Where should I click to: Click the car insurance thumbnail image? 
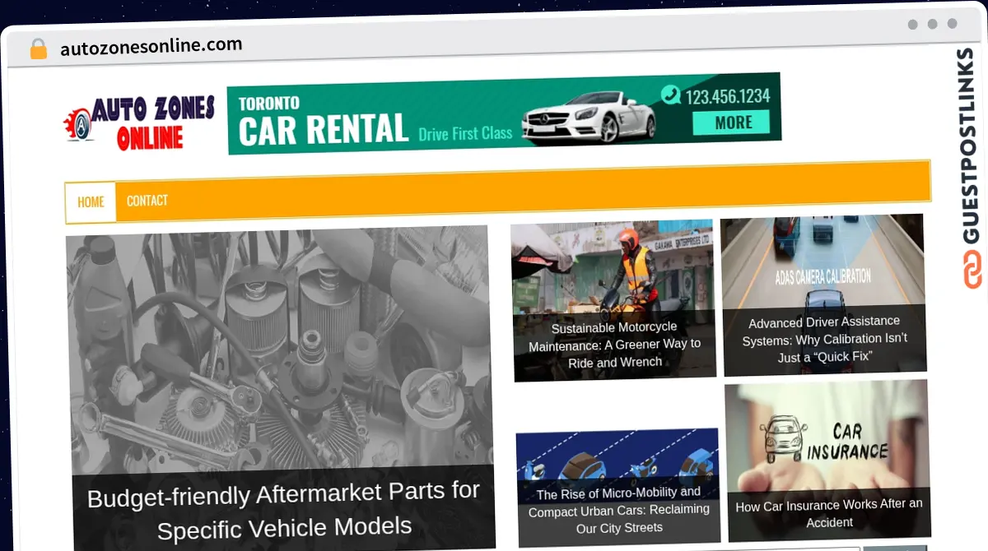click(827, 437)
